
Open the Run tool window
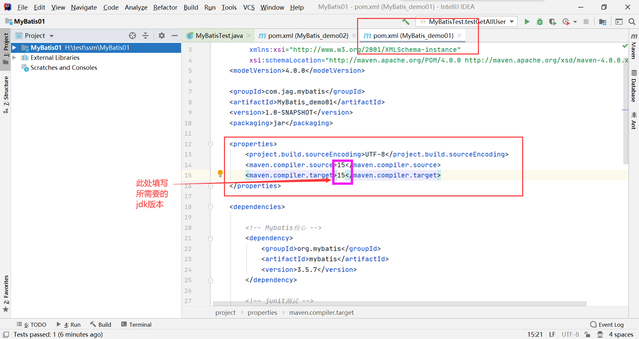point(69,325)
